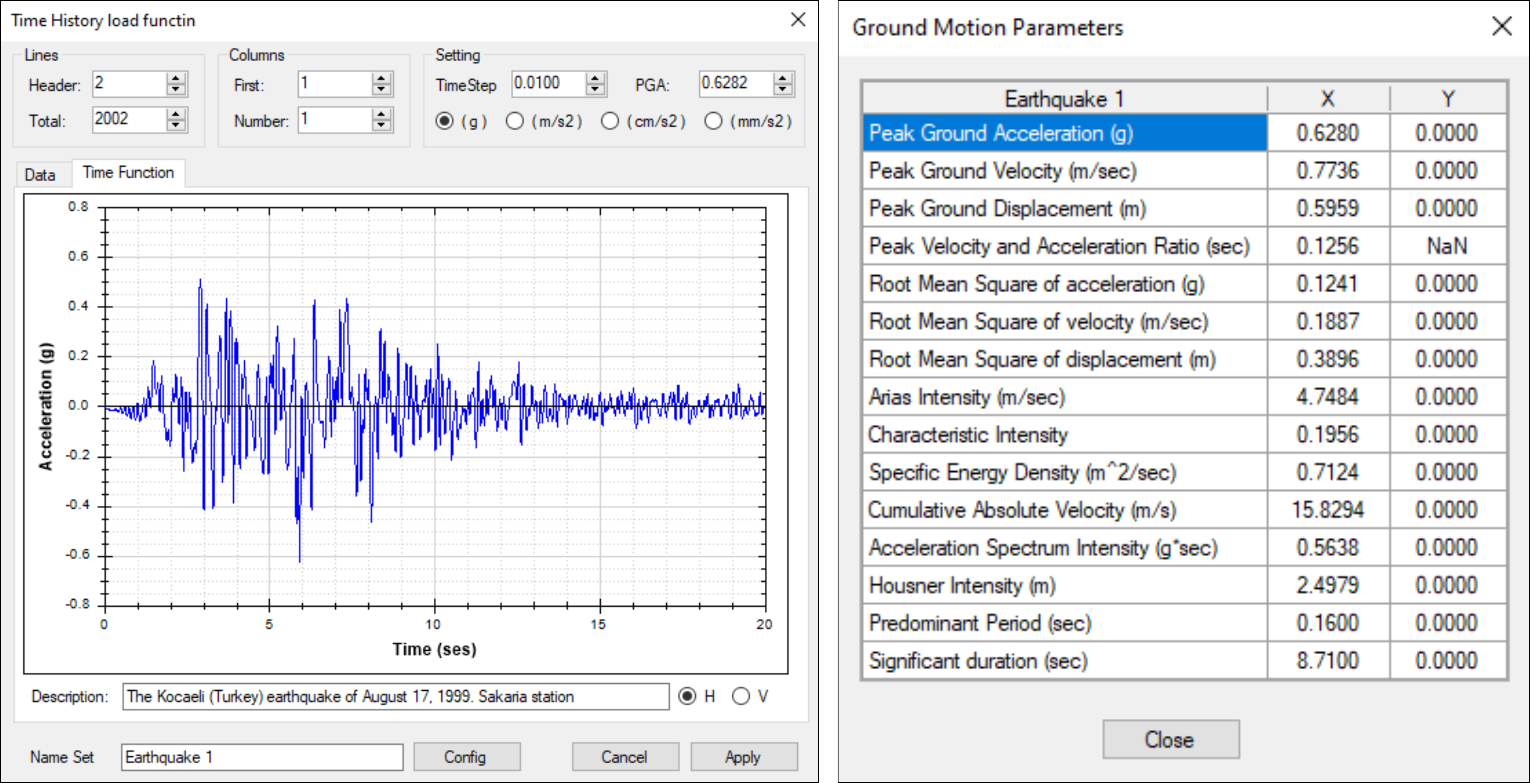Click the acceleration time history plot
Screen dimensions: 1530x783
[x=406, y=434]
